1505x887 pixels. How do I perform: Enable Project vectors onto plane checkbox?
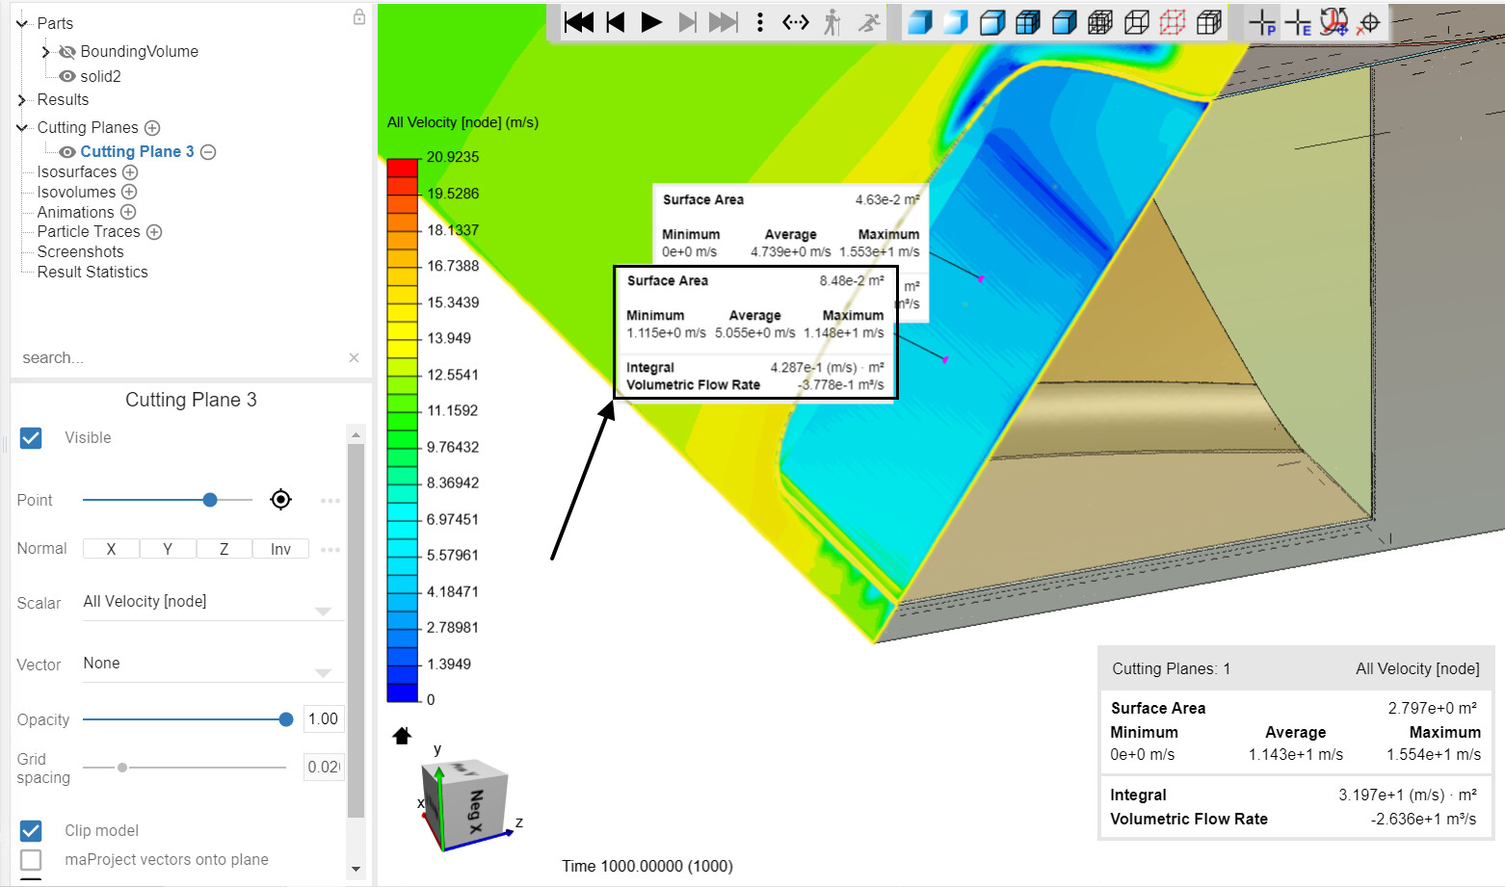click(x=31, y=859)
